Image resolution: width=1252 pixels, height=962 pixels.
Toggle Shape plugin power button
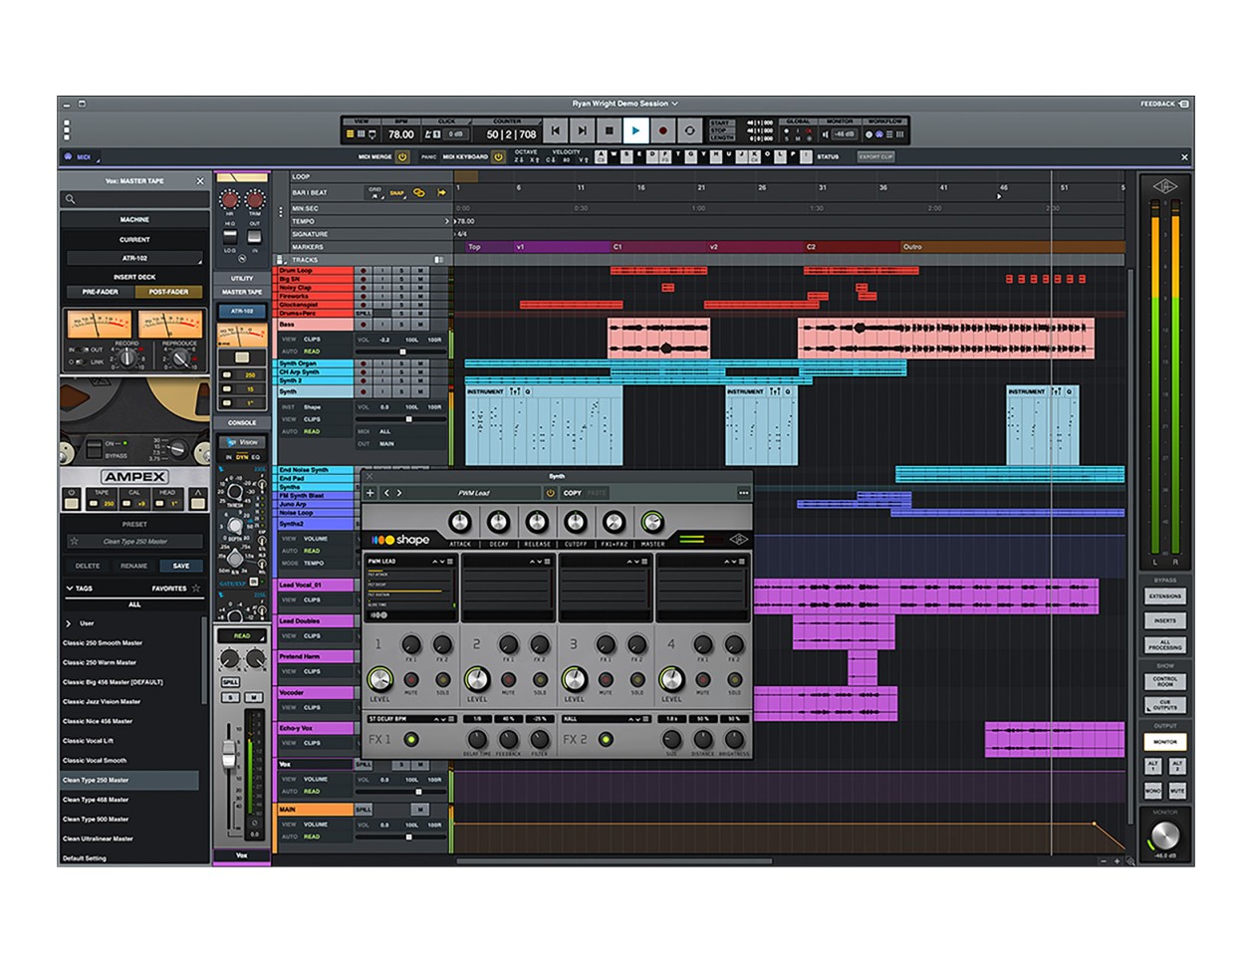click(x=550, y=493)
